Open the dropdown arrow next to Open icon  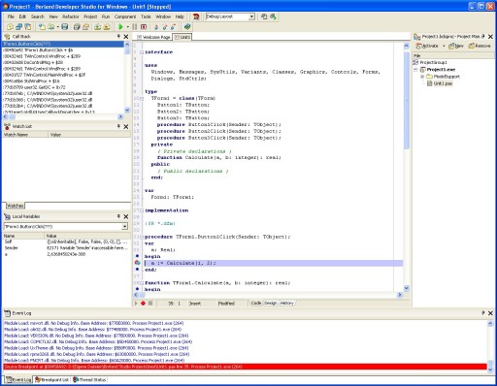coord(57,27)
